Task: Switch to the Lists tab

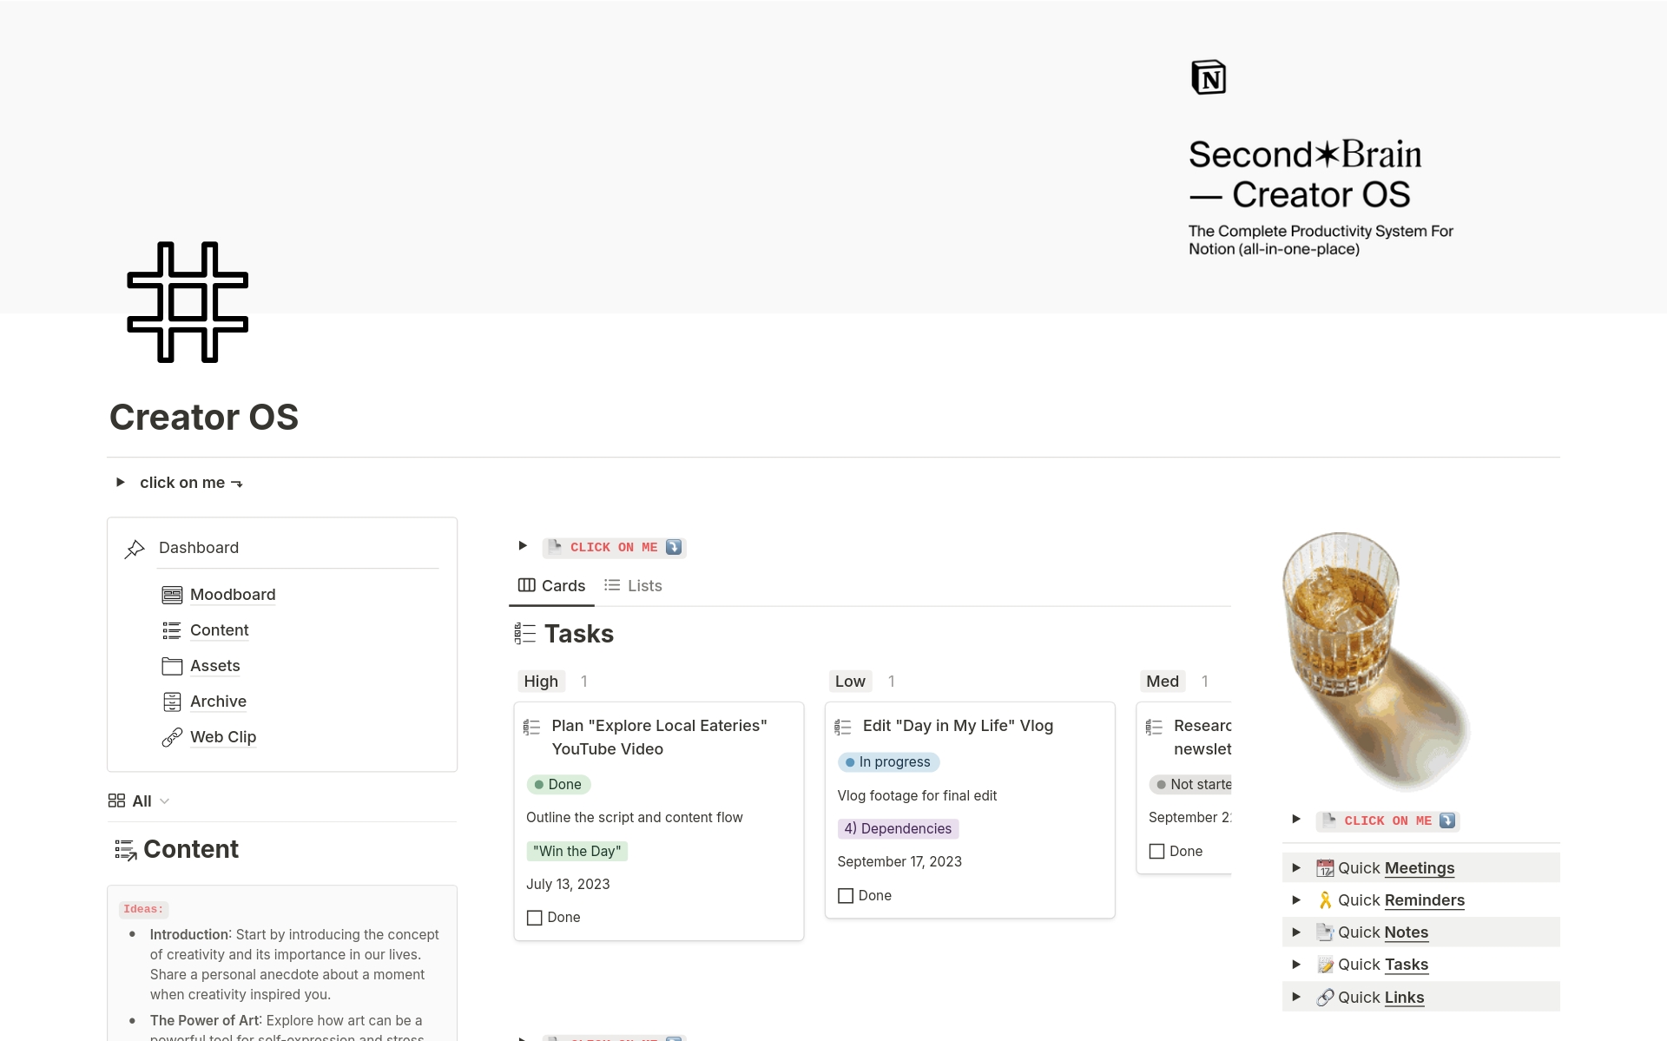Action: (634, 586)
